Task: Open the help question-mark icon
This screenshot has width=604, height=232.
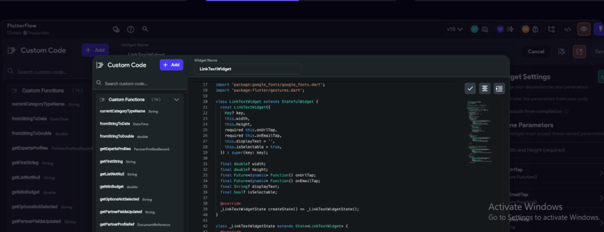Action: click(130, 29)
